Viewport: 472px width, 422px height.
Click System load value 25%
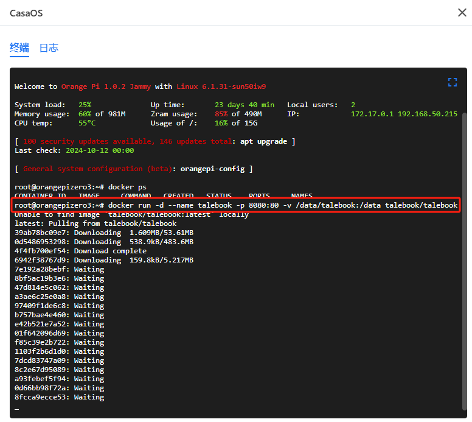[85, 105]
